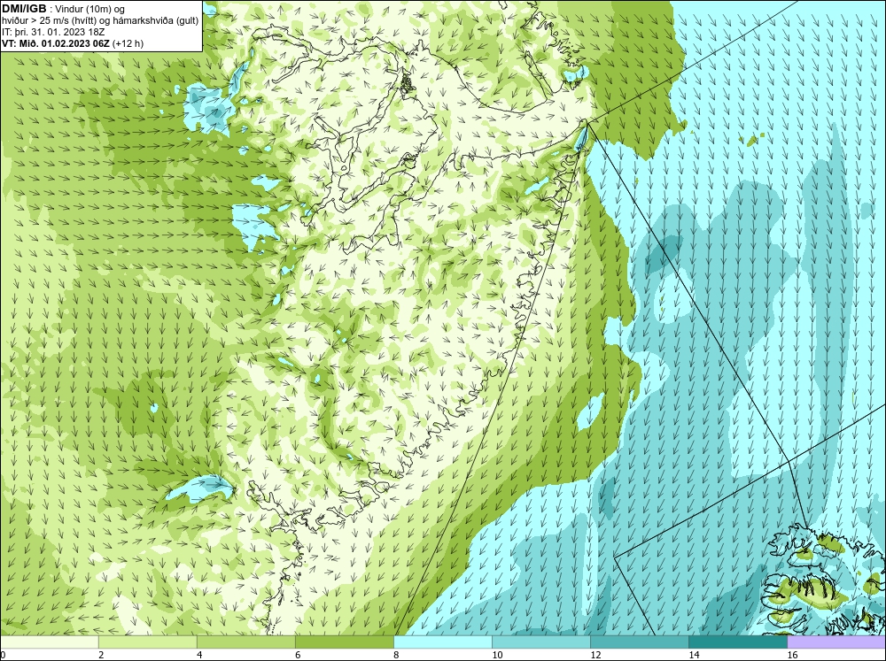Screen dimensions: 886x661
Task: Click the 6–8 dark green legend swatch
Action: (345, 642)
